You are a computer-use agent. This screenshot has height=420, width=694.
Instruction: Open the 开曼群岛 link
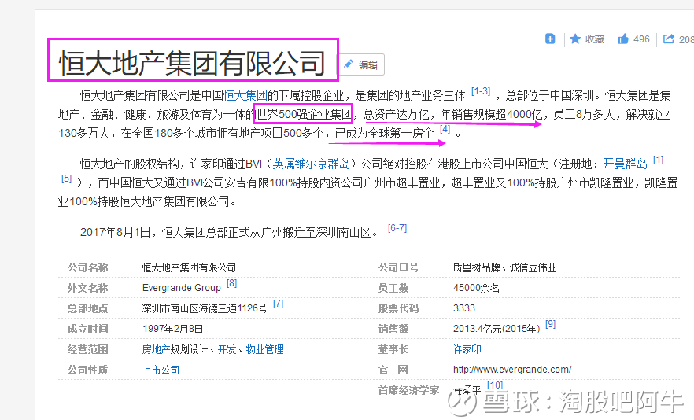(x=625, y=164)
